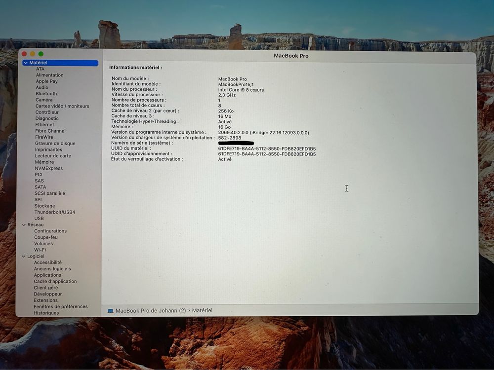Select Stockage in the sidebar
The width and height of the screenshot is (494, 370).
point(45,206)
